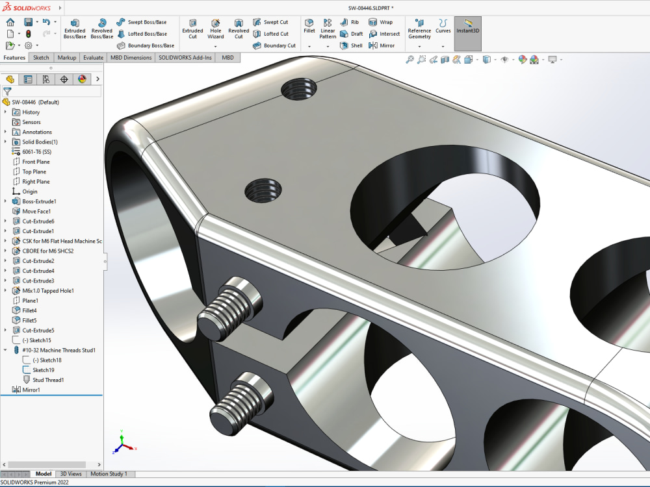
Task: Expand the Solid Bodies tree node
Action: point(6,142)
